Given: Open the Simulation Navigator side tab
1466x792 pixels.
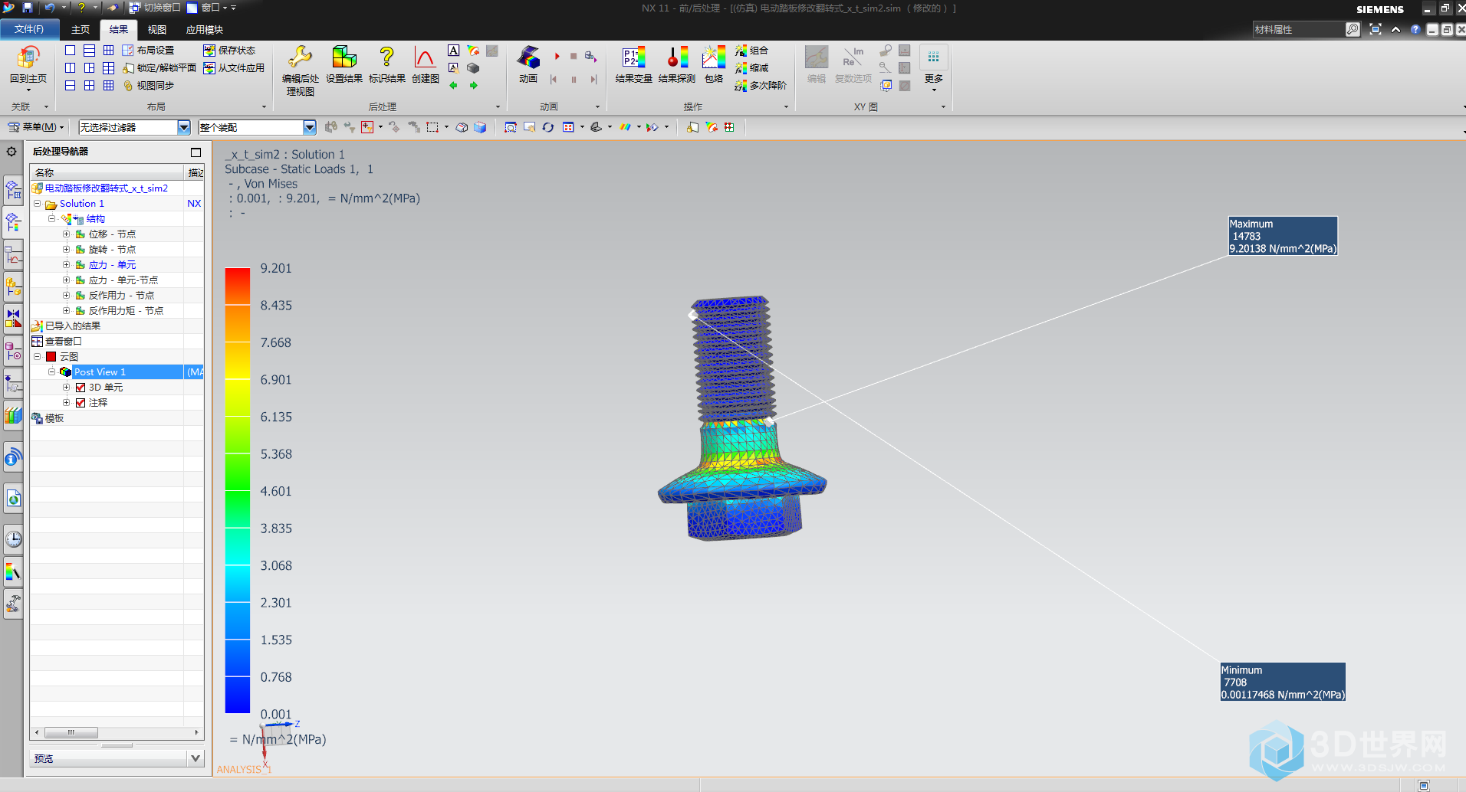Looking at the screenshot, I should 13,191.
